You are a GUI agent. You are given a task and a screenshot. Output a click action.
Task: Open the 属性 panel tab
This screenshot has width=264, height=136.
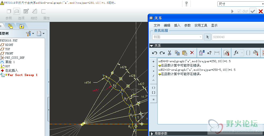[46, 18]
